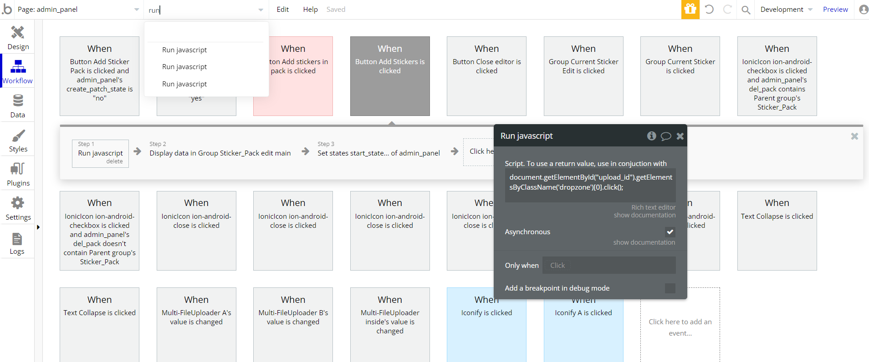Viewport: 869px width, 362px height.
Task: Toggle the Asynchronous checkbox
Action: 670,232
